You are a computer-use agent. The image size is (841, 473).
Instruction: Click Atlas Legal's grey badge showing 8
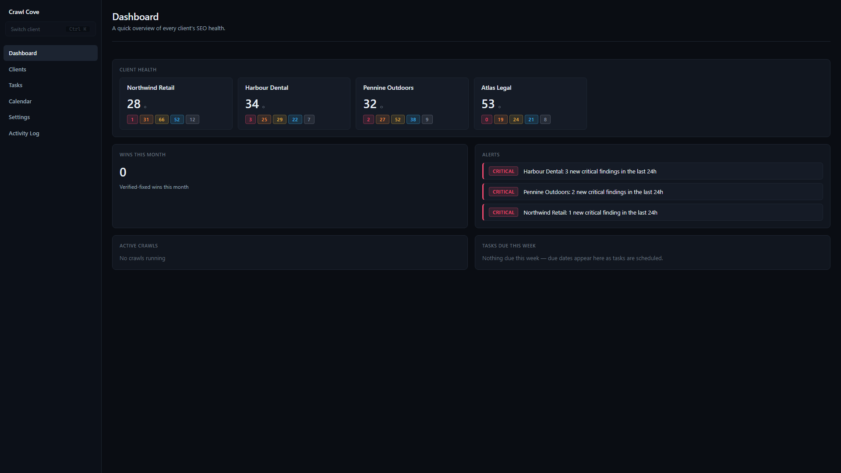(x=545, y=120)
